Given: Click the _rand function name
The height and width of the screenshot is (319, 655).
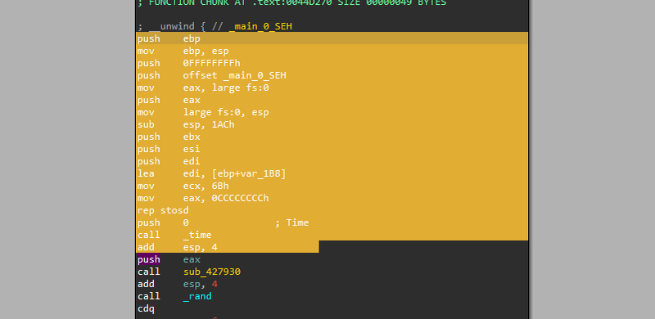Looking at the screenshot, I should (x=197, y=296).
